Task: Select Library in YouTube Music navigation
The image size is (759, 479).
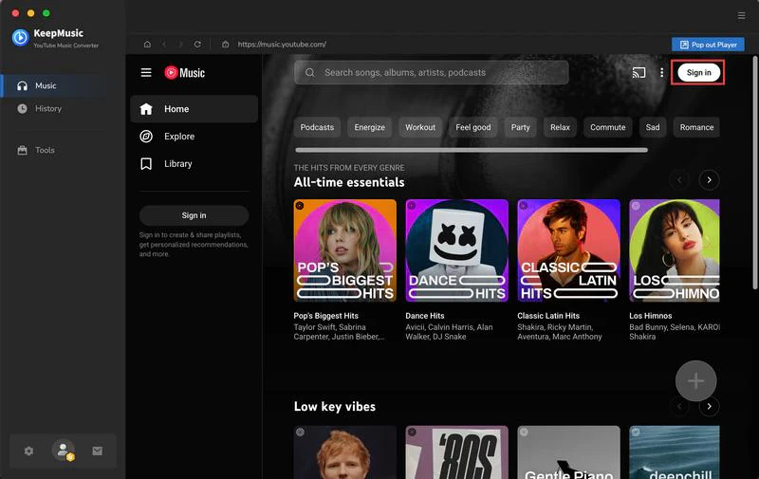Action: (194, 164)
